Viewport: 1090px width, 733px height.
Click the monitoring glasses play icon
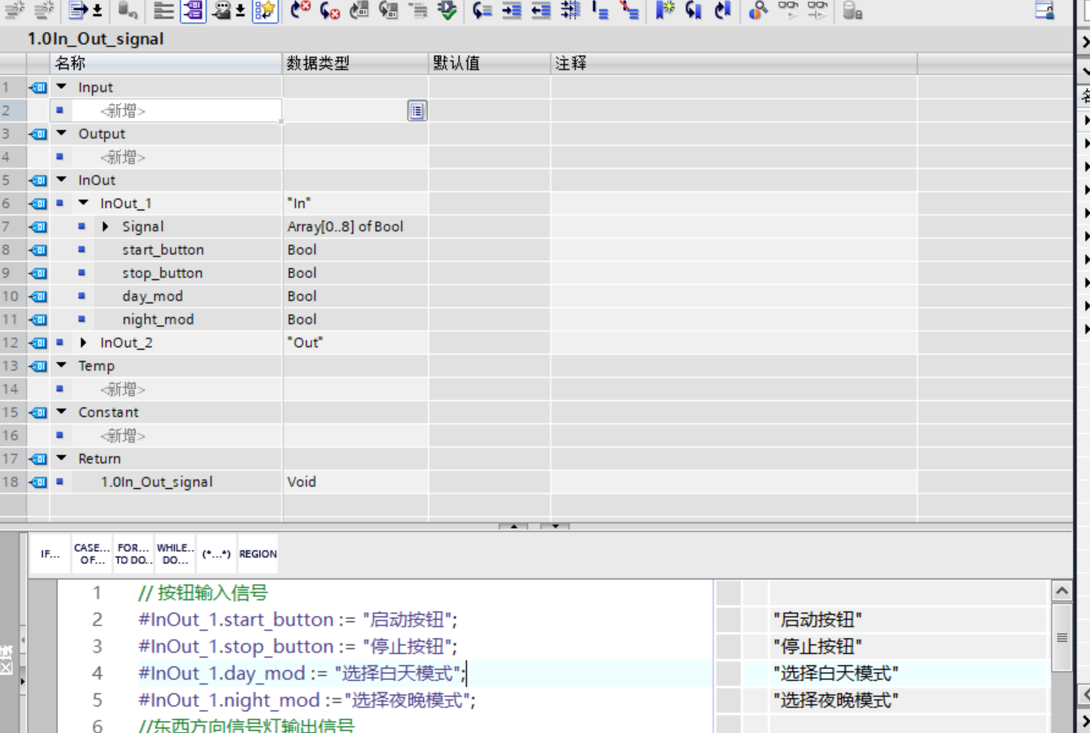point(788,10)
